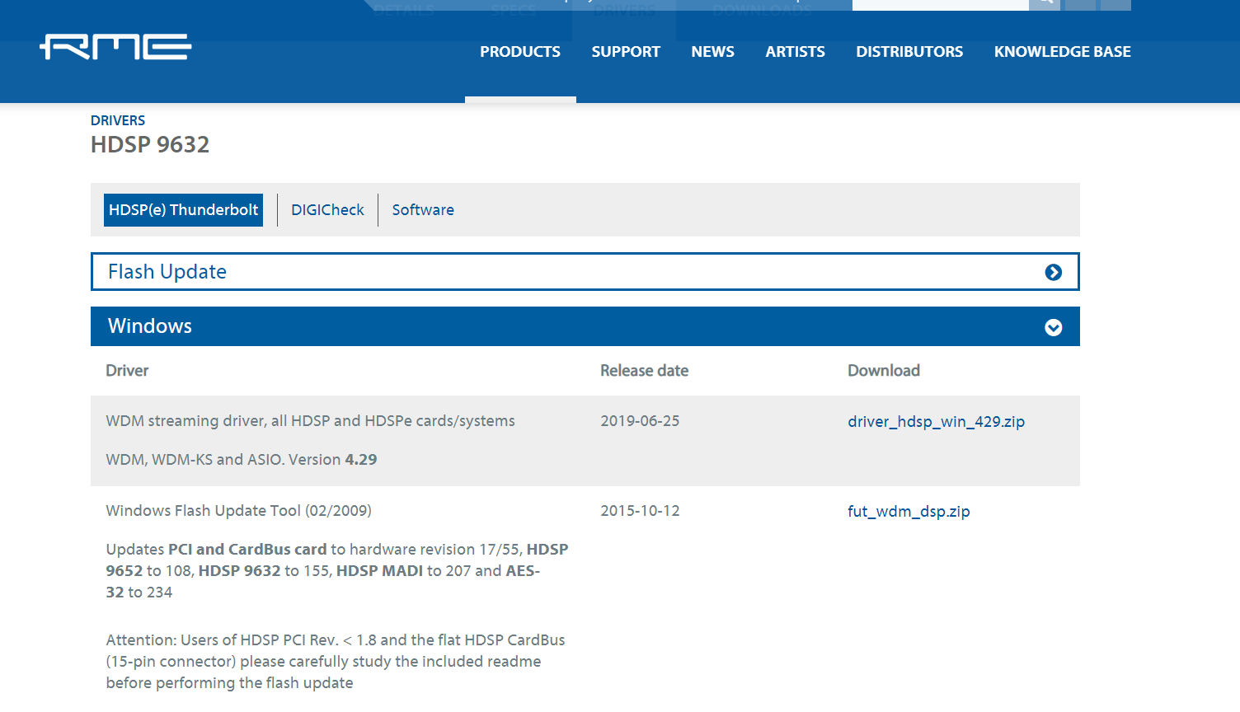This screenshot has height=712, width=1240.
Task: Click the WDM streaming driver description
Action: 310,421
